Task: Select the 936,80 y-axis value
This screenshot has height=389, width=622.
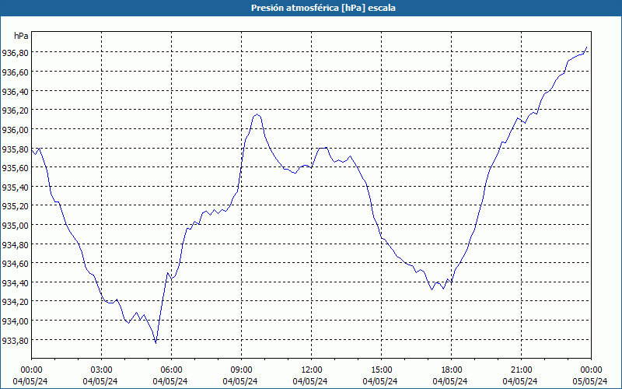Action: 15,53
